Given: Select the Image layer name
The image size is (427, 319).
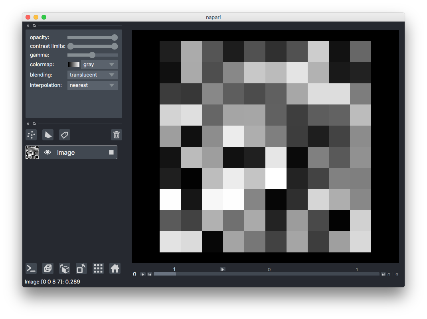Looking at the screenshot, I should [x=66, y=152].
